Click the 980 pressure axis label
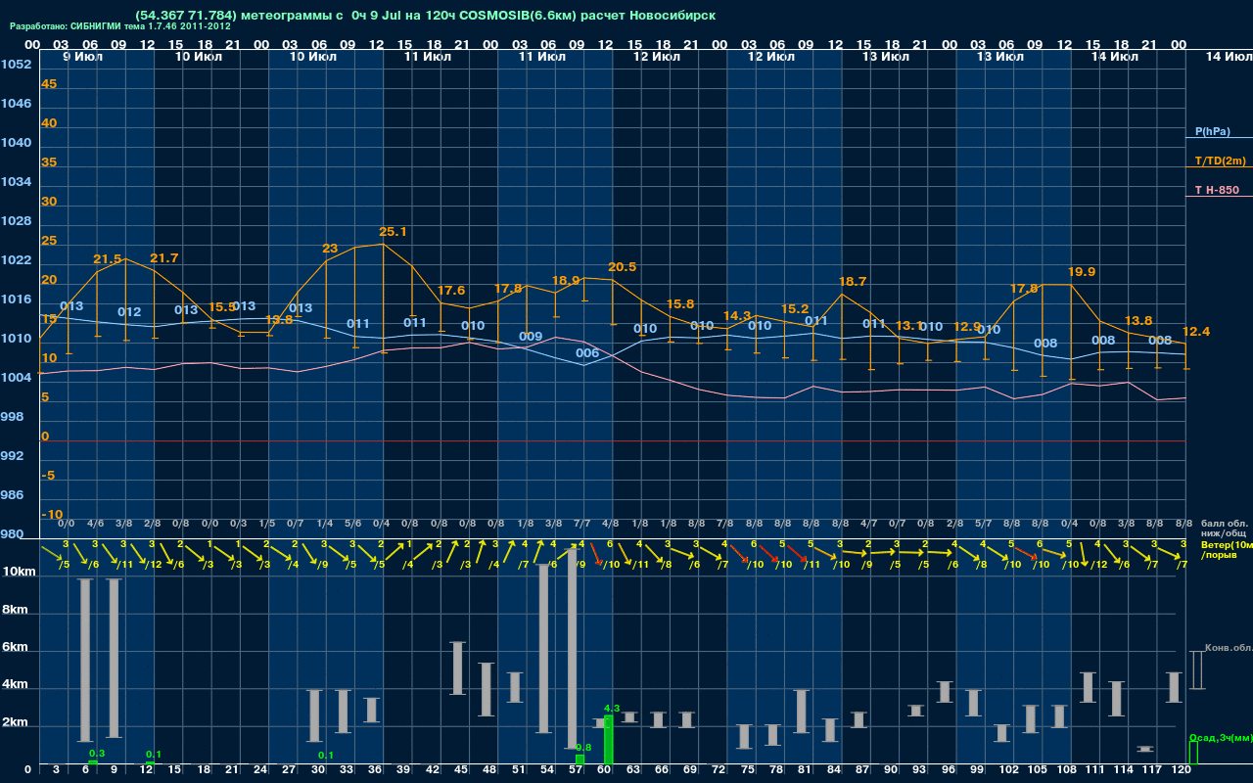1253x783 pixels. click(12, 534)
